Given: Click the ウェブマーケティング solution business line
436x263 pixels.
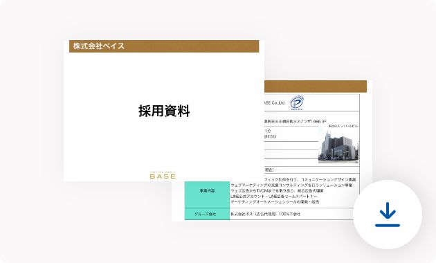Looking at the screenshot, I should 291,185.
